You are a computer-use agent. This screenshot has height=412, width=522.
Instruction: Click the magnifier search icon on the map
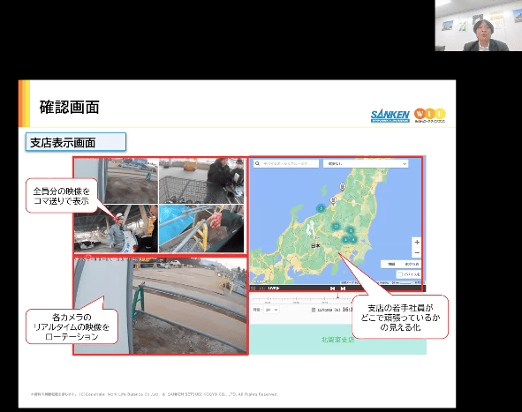point(257,163)
